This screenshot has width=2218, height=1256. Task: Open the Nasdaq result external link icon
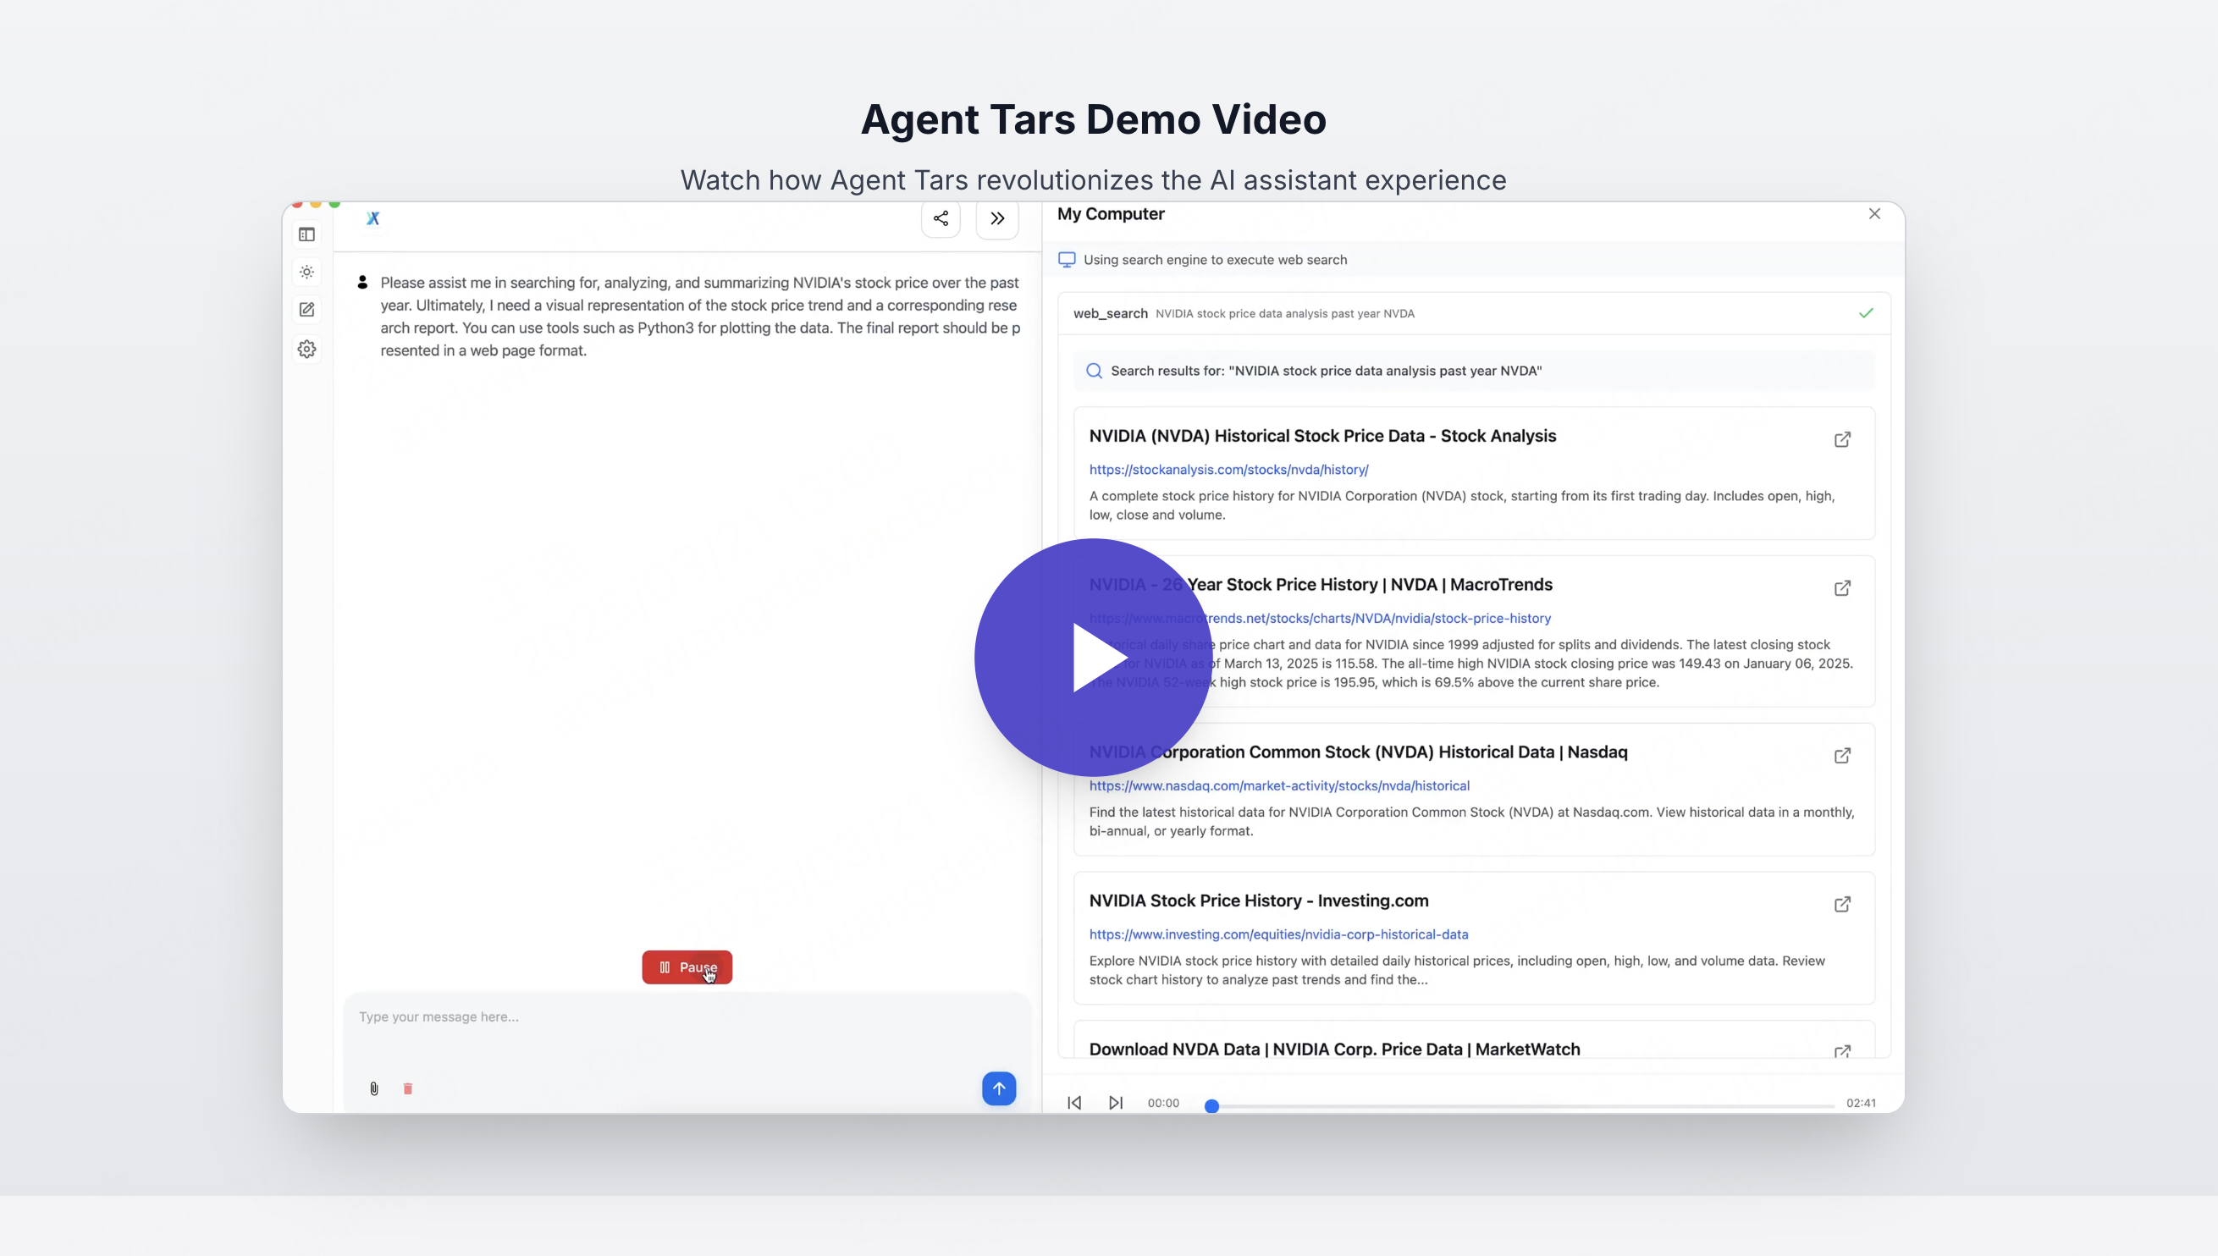[1842, 756]
